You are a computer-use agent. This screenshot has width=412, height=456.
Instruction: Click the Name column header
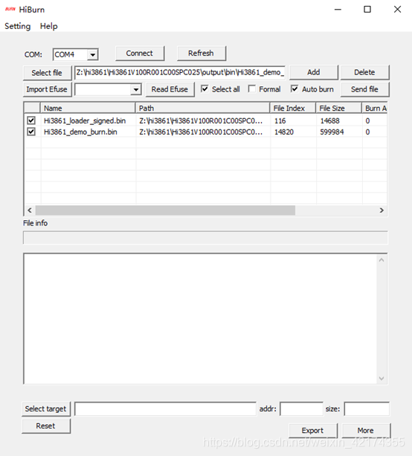click(x=88, y=108)
